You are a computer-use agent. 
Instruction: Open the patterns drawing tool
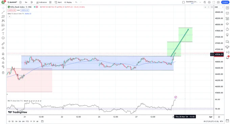point(3,21)
